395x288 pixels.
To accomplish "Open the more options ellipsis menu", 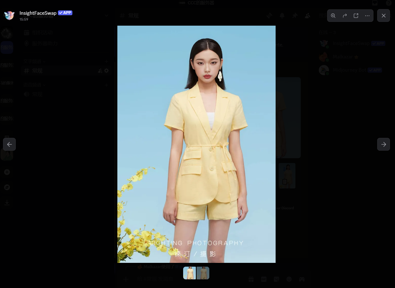I will click(367, 15).
